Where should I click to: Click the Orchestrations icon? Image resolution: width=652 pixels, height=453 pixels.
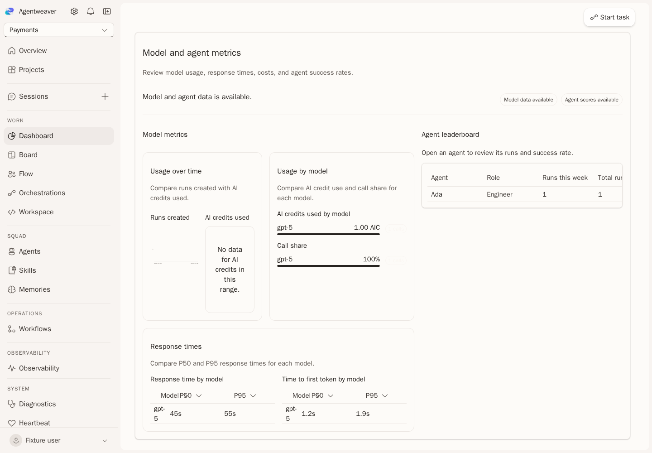pos(12,193)
